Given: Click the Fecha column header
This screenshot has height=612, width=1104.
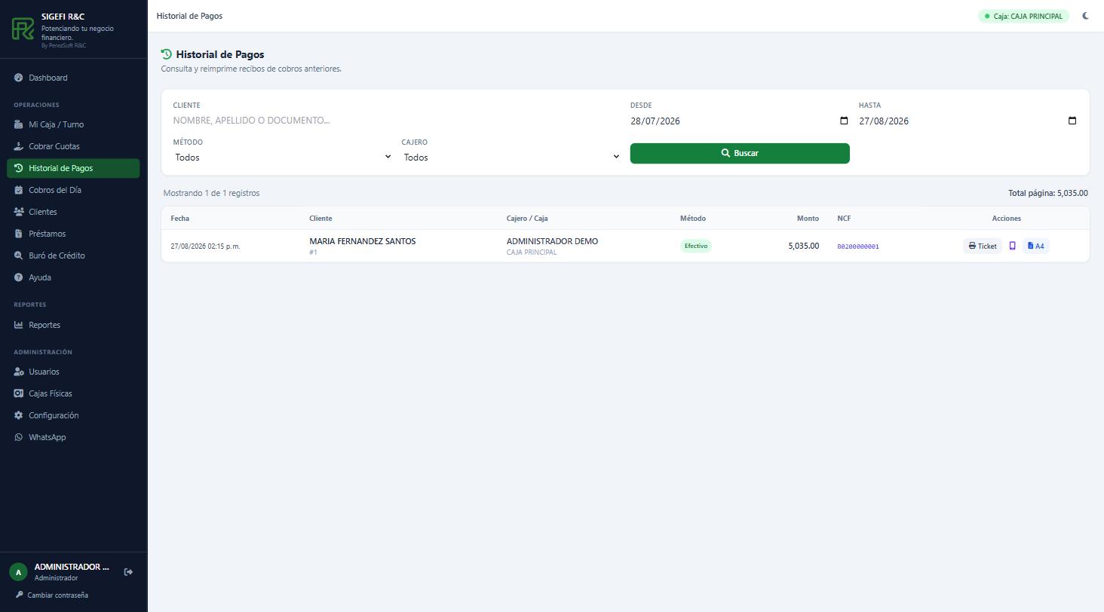Looking at the screenshot, I should (180, 219).
